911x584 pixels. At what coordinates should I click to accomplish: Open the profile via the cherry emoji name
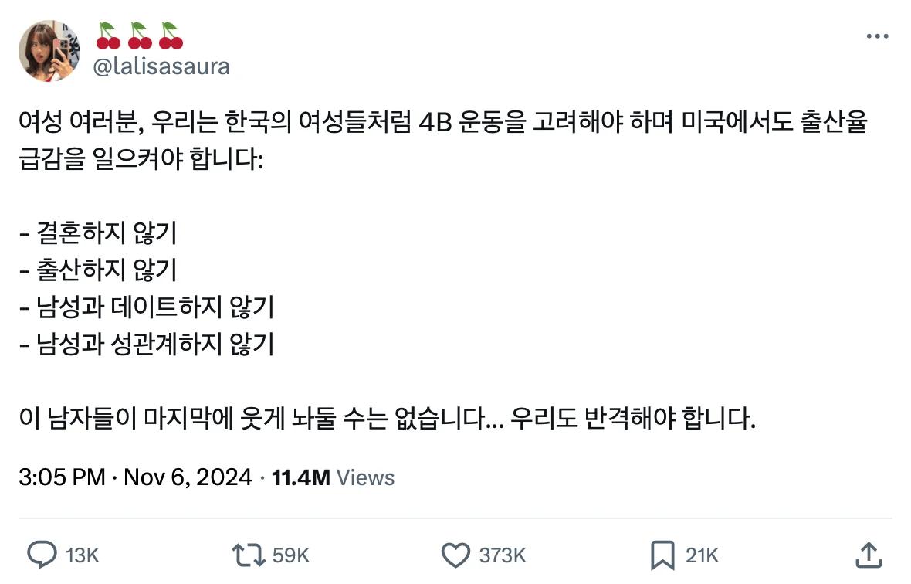[x=139, y=35]
